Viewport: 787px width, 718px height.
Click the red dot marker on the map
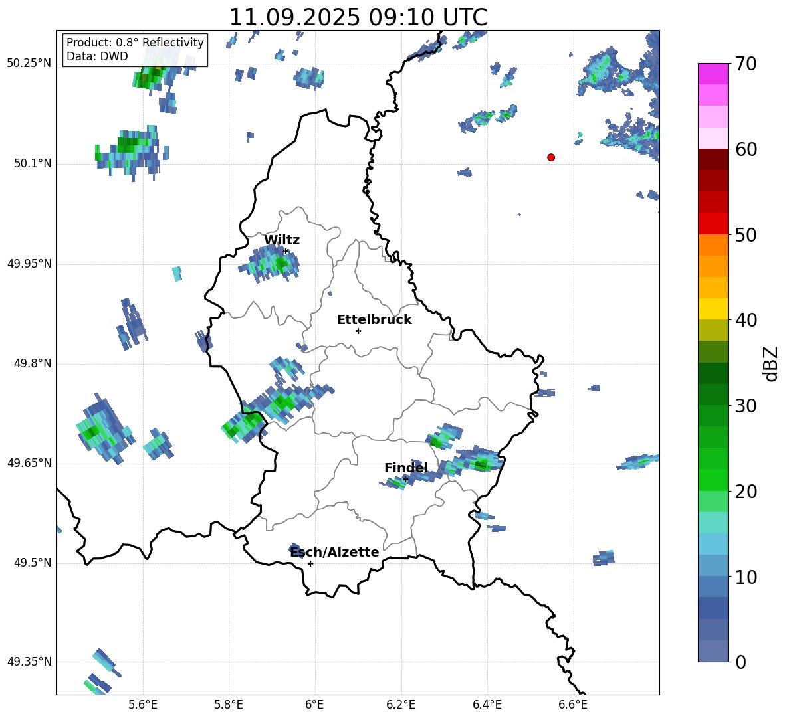point(551,157)
